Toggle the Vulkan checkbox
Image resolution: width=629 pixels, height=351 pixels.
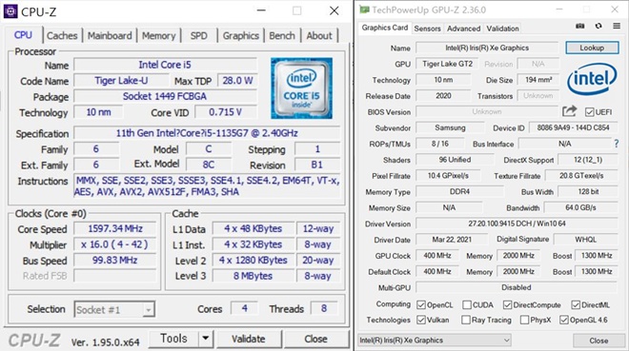pos(421,320)
